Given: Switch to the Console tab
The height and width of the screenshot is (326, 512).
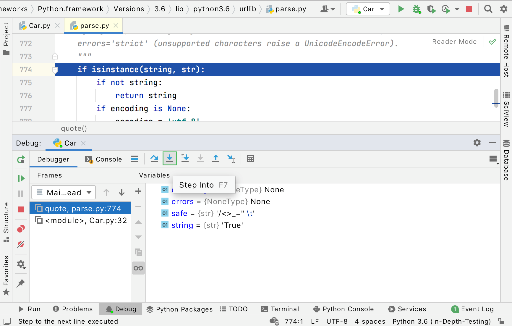Looking at the screenshot, I should (x=103, y=159).
